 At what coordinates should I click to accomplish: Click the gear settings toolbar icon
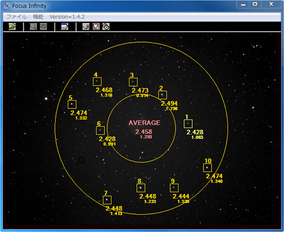(x=106, y=27)
